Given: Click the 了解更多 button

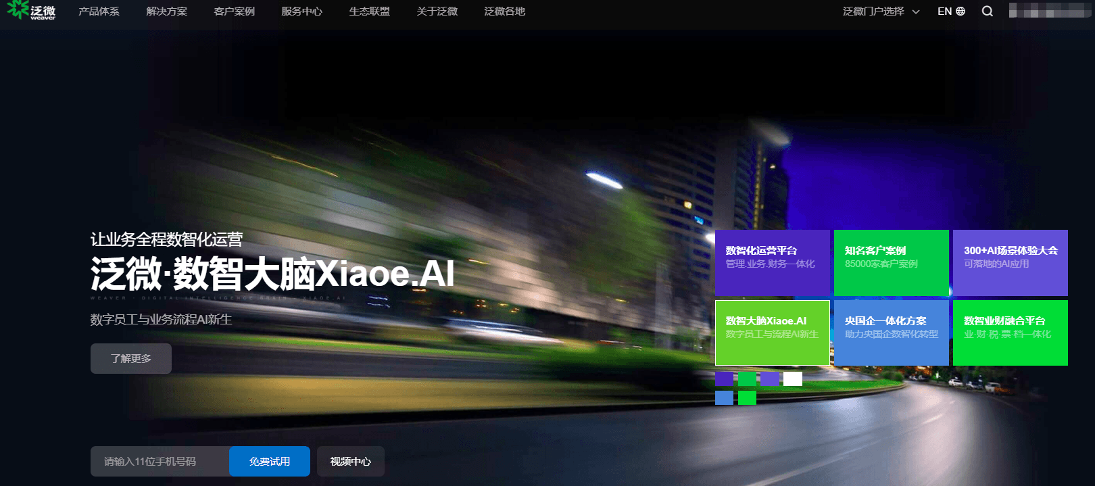Looking at the screenshot, I should tap(131, 358).
